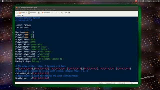Click the cut scissors icon
160x90 pixels.
[x=56, y=12]
